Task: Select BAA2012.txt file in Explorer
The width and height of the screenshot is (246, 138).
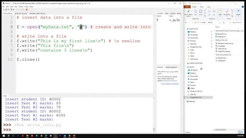Action: pos(221,58)
